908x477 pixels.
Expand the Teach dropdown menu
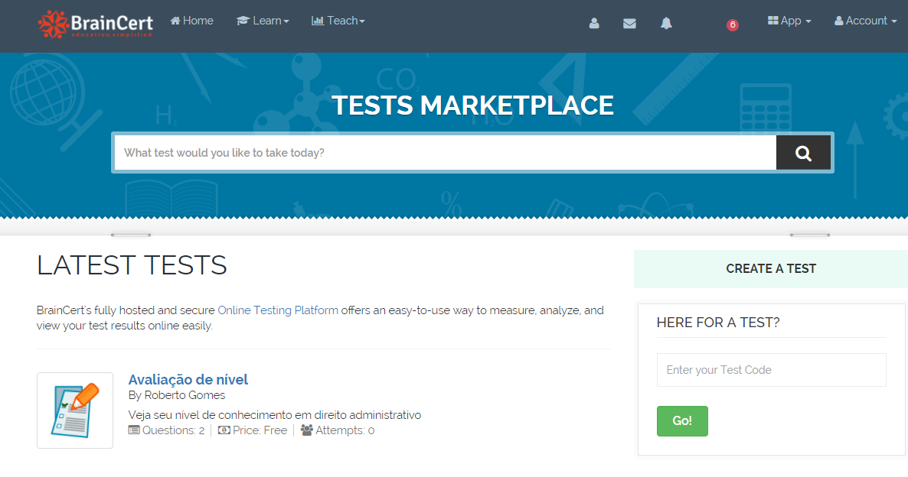coord(338,21)
